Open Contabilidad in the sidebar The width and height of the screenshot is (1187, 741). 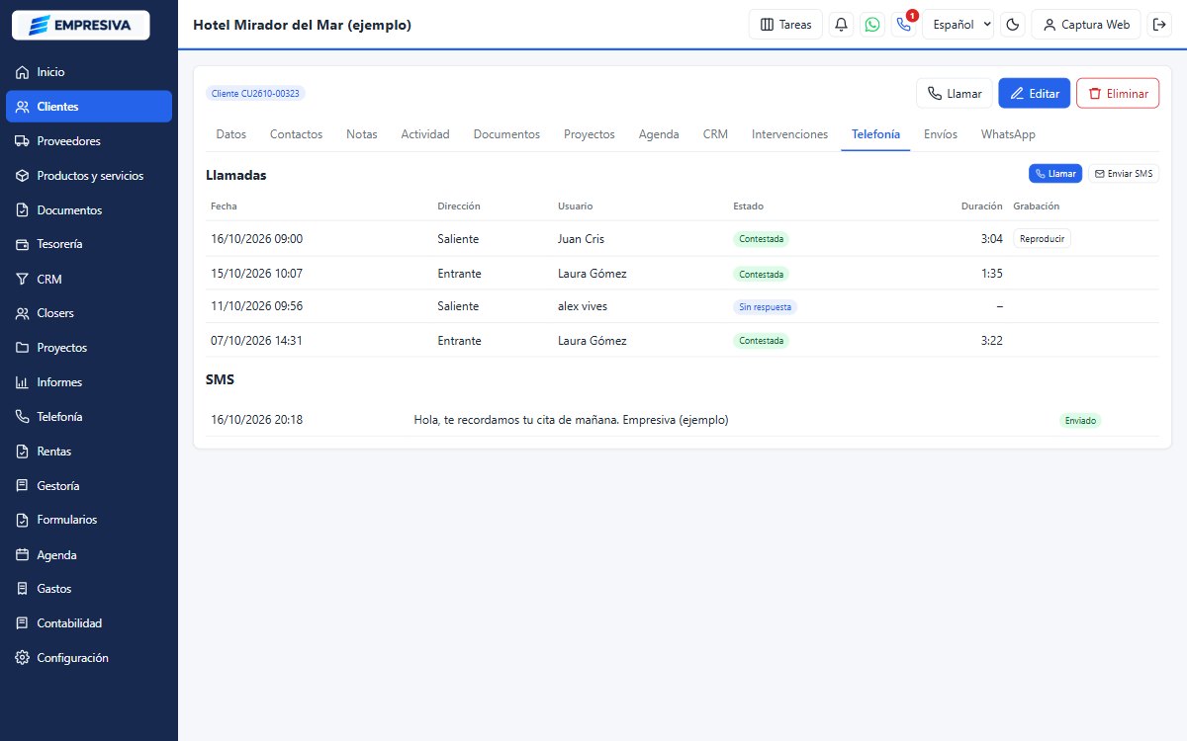pos(89,623)
